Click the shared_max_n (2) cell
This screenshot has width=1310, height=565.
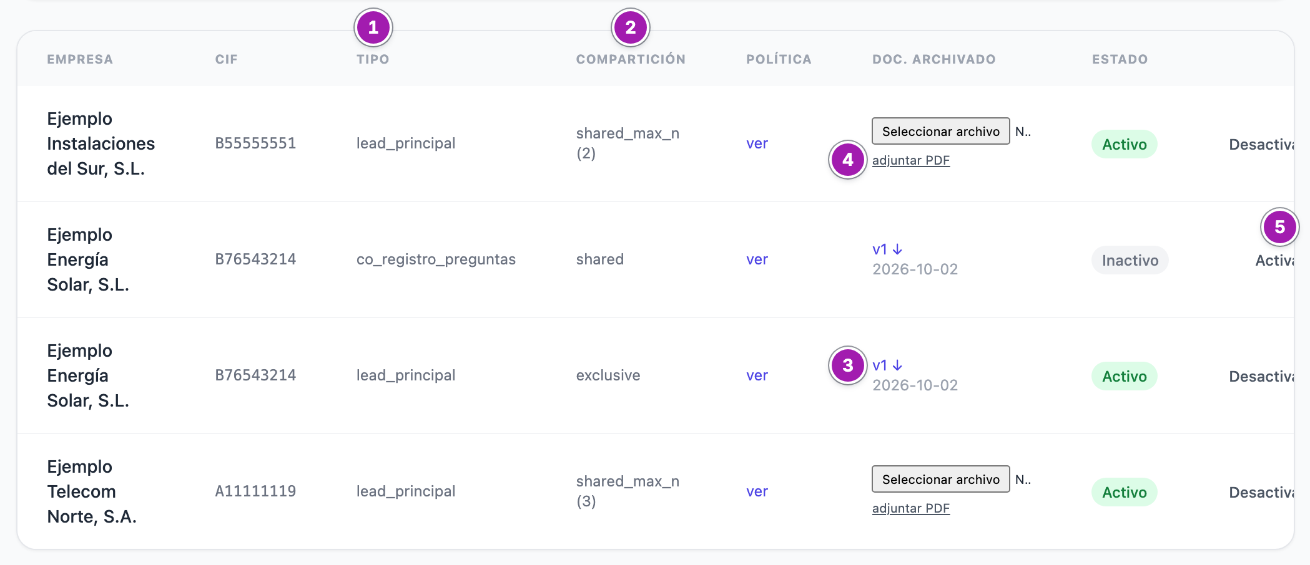pos(628,143)
